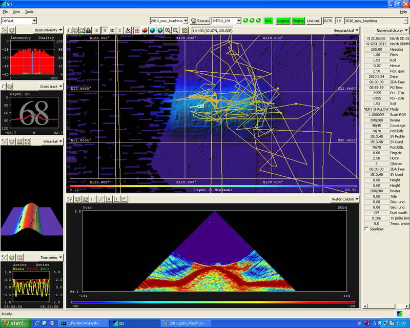Click the globe icon in map toolbar
This screenshot has height=328, width=410.
coord(152,31)
